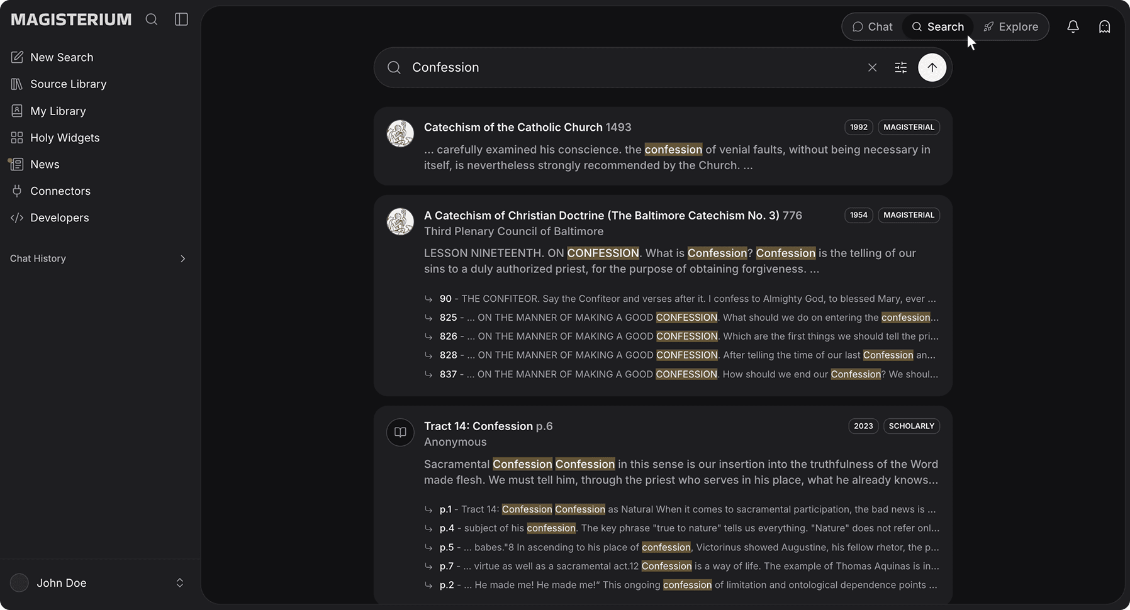
Task: Open Tract 14 sub-result p.1
Action: (681, 509)
